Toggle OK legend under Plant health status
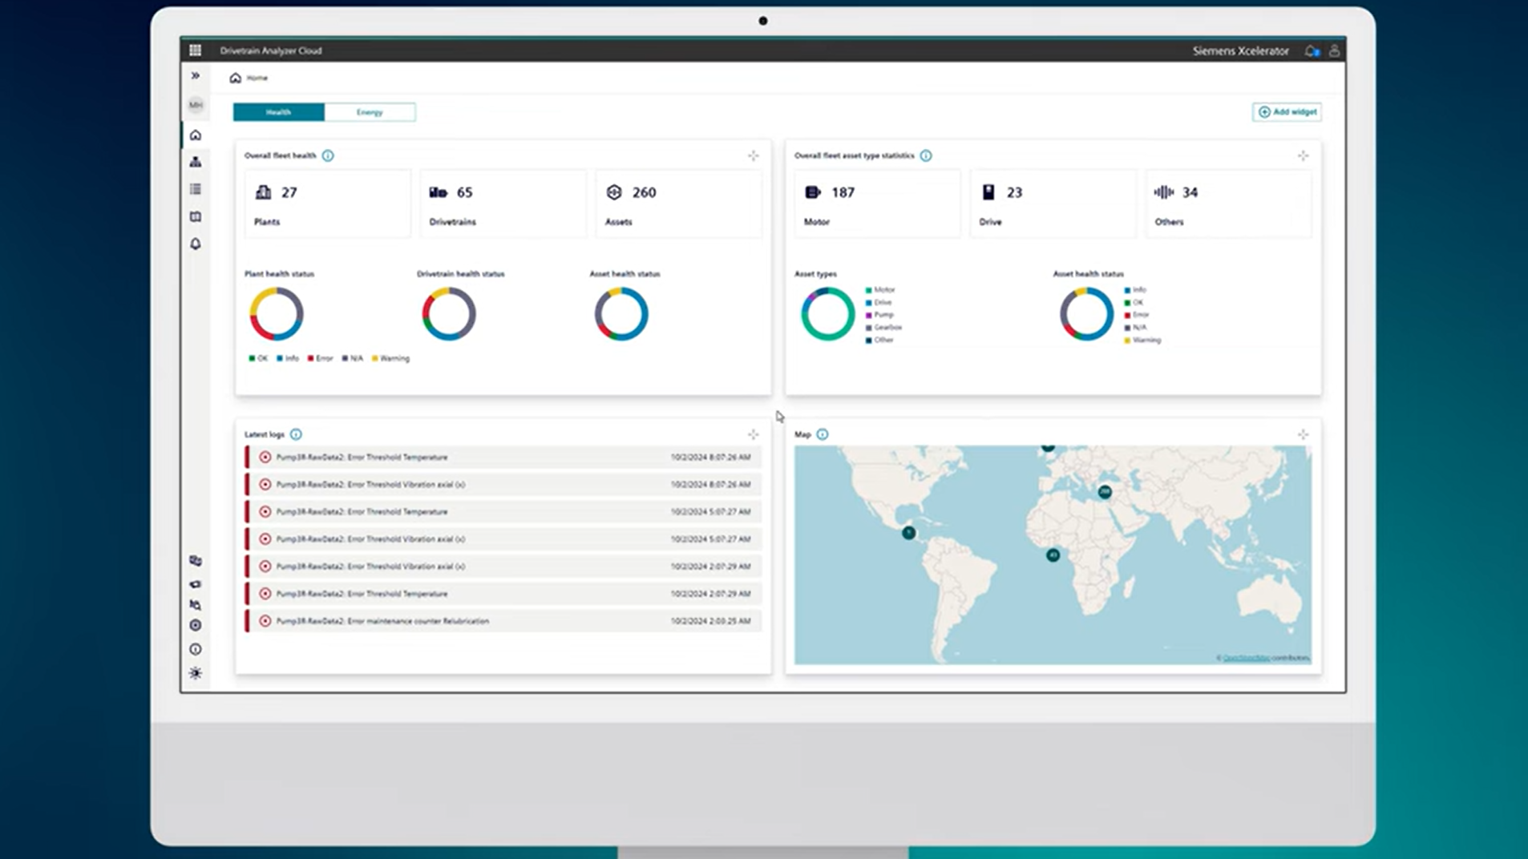Viewport: 1528px width, 859px height. click(x=258, y=358)
